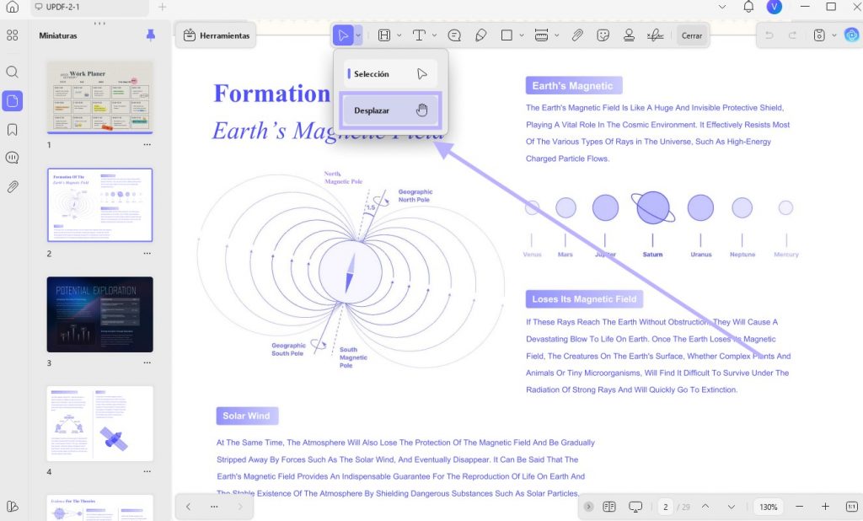Open the thumbnails grid icon in sidebar
The height and width of the screenshot is (521, 863).
[x=12, y=35]
